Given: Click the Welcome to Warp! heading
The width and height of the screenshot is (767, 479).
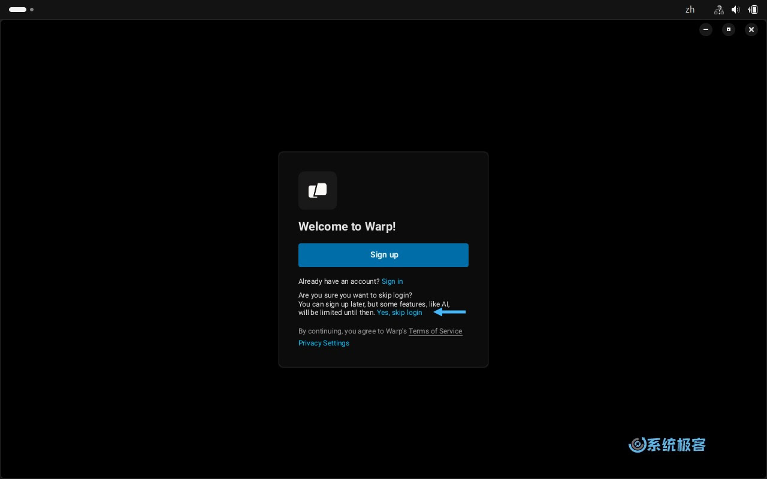Looking at the screenshot, I should click(347, 226).
